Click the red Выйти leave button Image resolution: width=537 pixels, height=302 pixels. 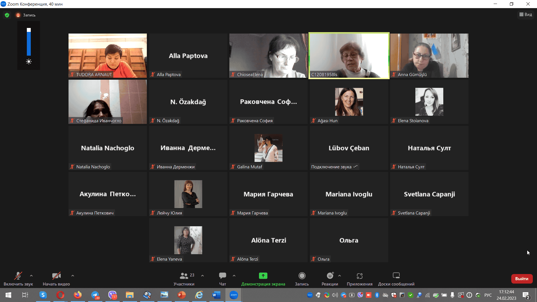[522, 279]
